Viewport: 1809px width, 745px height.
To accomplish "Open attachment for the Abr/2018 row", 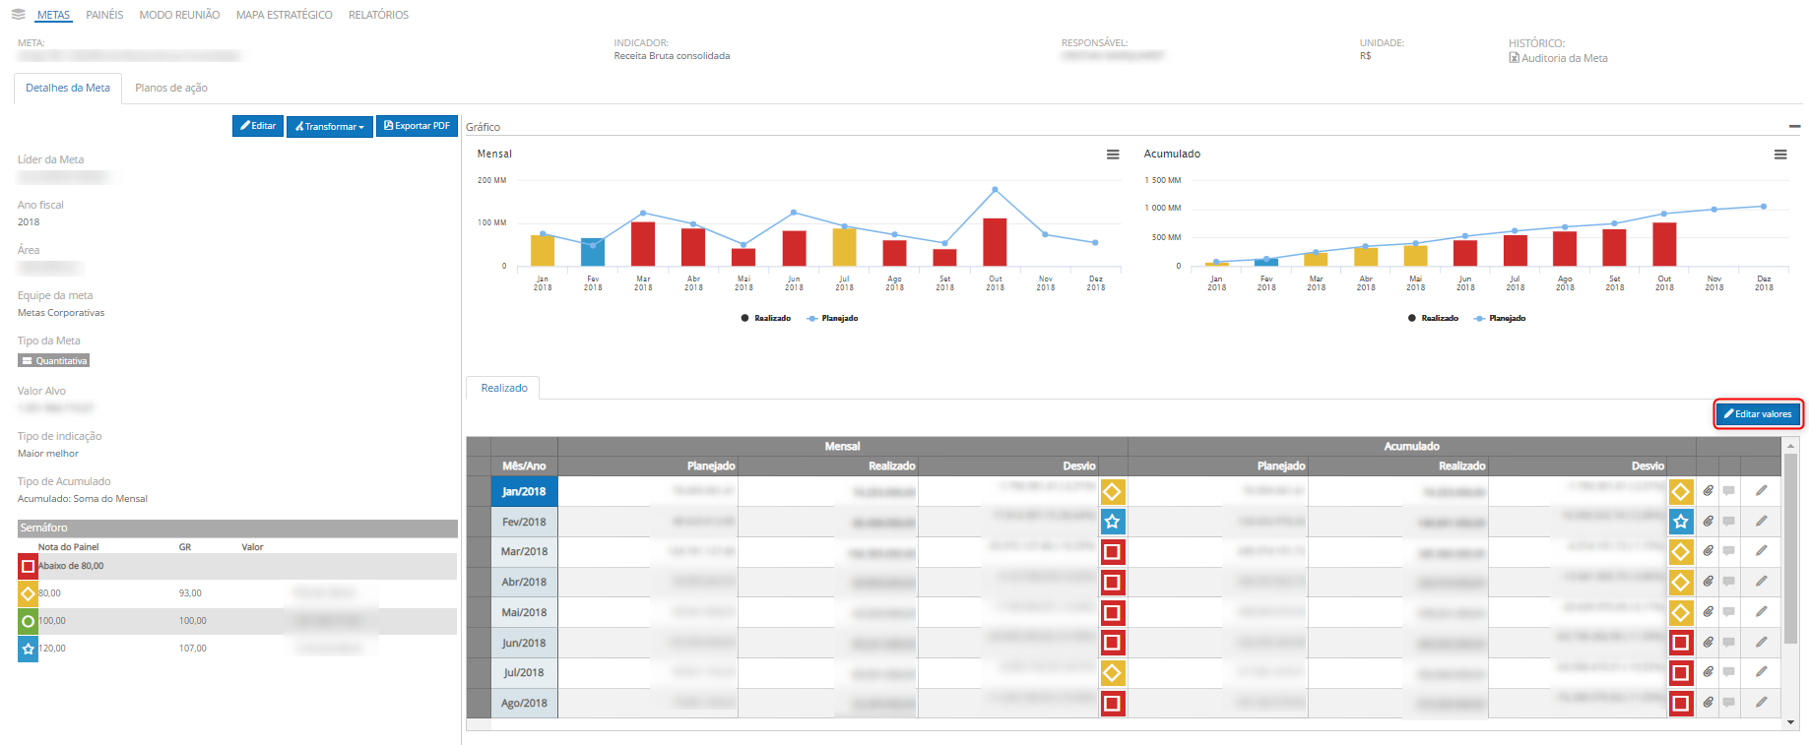I will 1709,582.
